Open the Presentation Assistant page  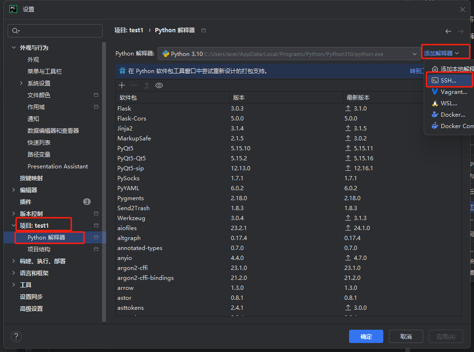click(58, 167)
